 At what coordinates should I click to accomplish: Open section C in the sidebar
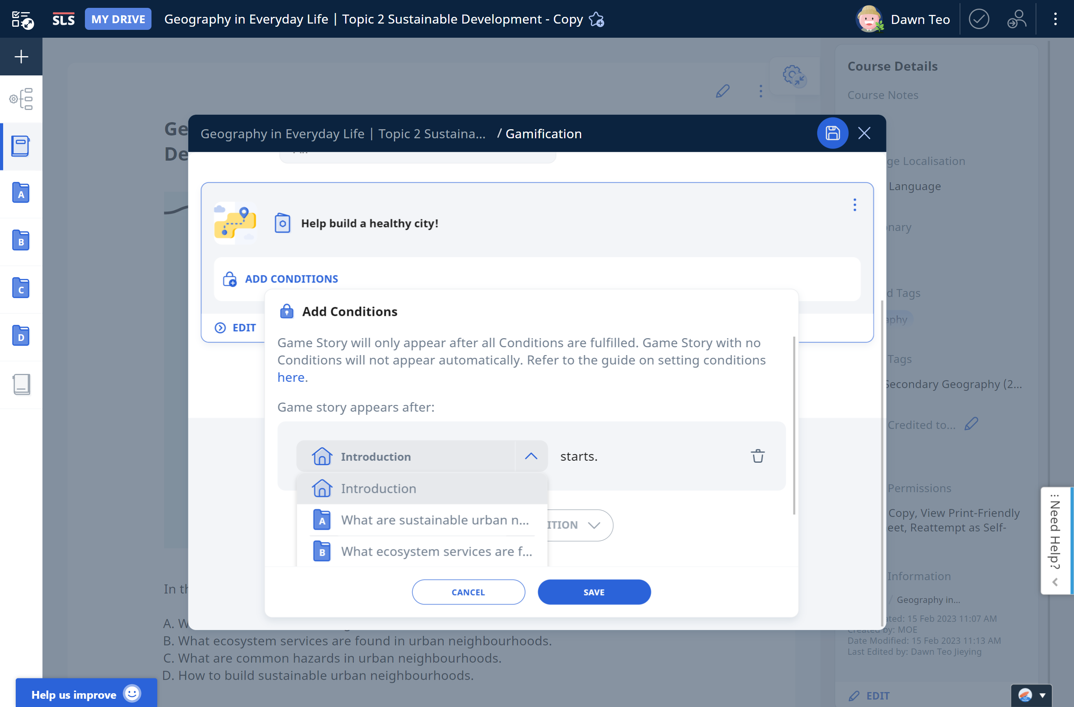pyautogui.click(x=21, y=289)
